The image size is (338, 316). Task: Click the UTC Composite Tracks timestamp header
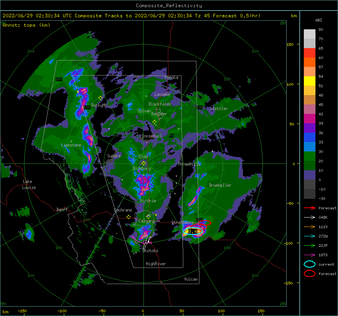131,16
